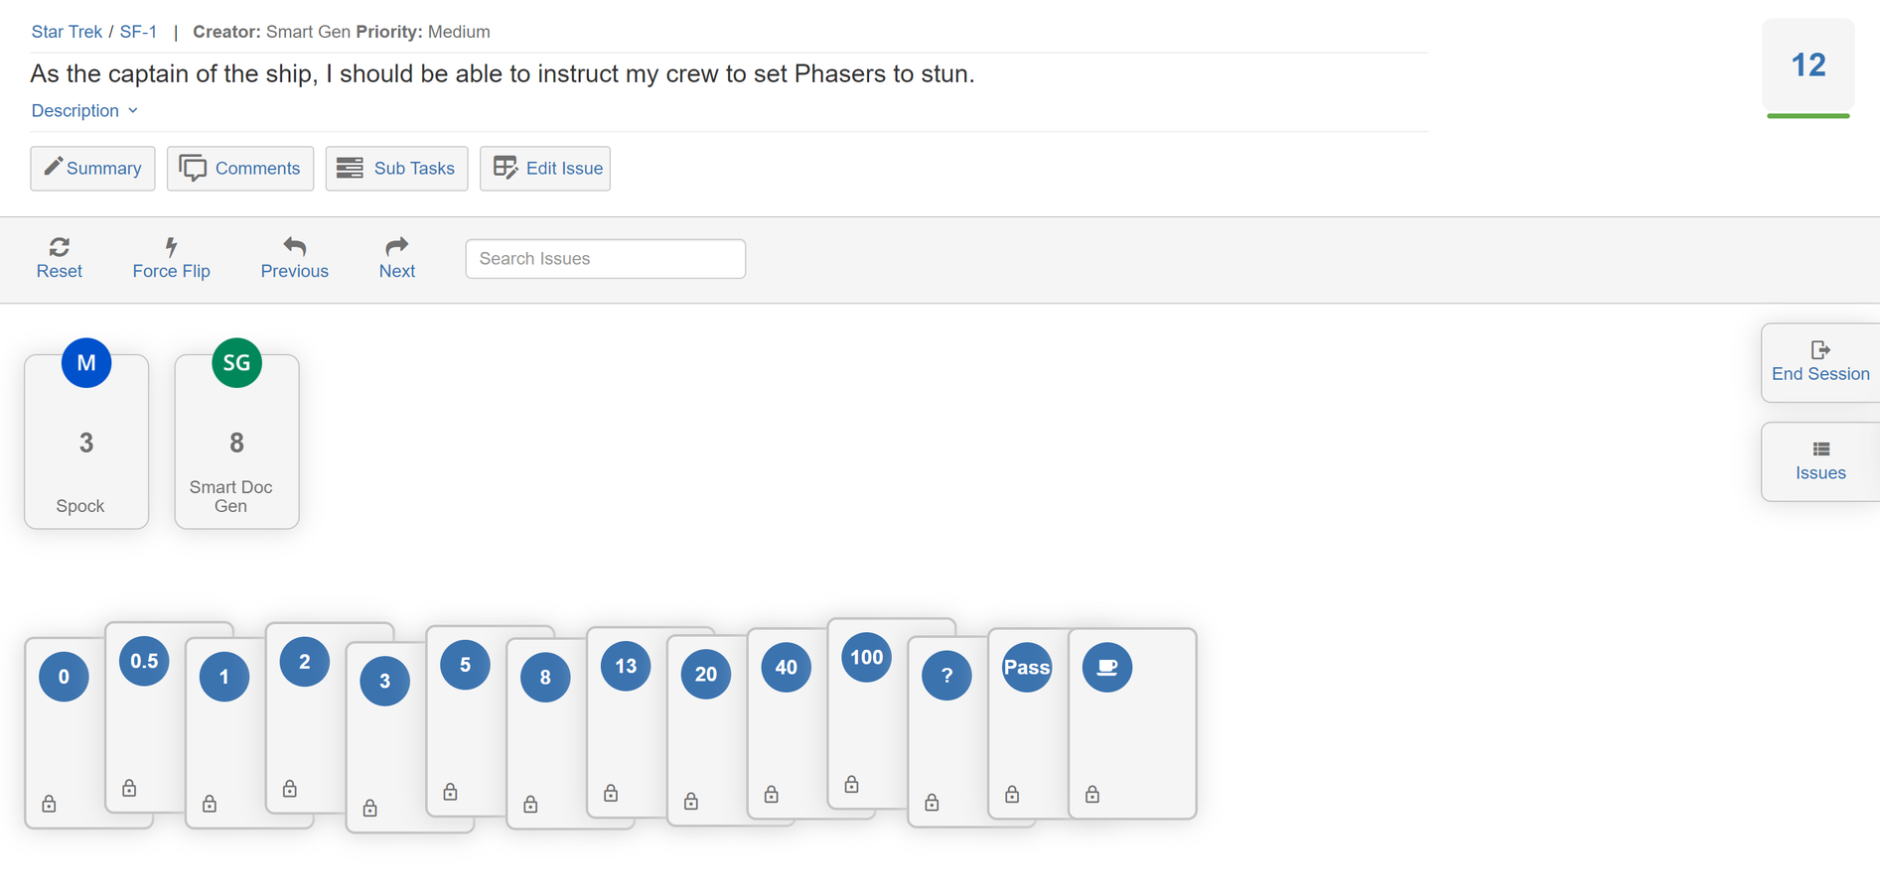This screenshot has width=1880, height=893.
Task: Vote with the question mark card
Action: point(947,731)
